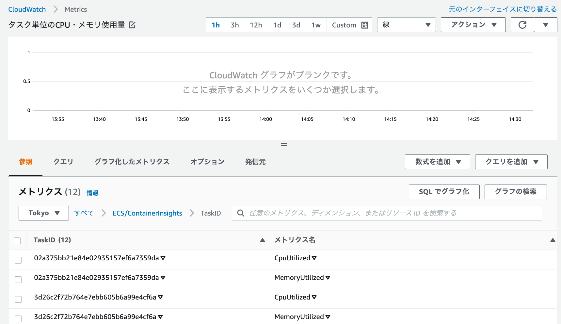Toggle the select-all checkbox in the table header
561x324 pixels.
pos(17,240)
